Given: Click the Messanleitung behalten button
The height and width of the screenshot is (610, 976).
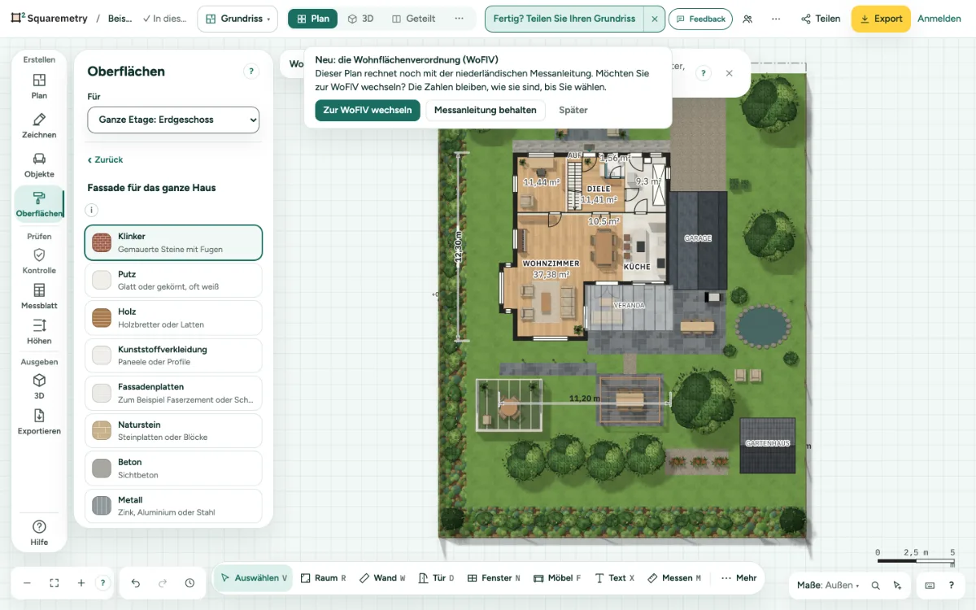Looking at the screenshot, I should click(x=486, y=111).
